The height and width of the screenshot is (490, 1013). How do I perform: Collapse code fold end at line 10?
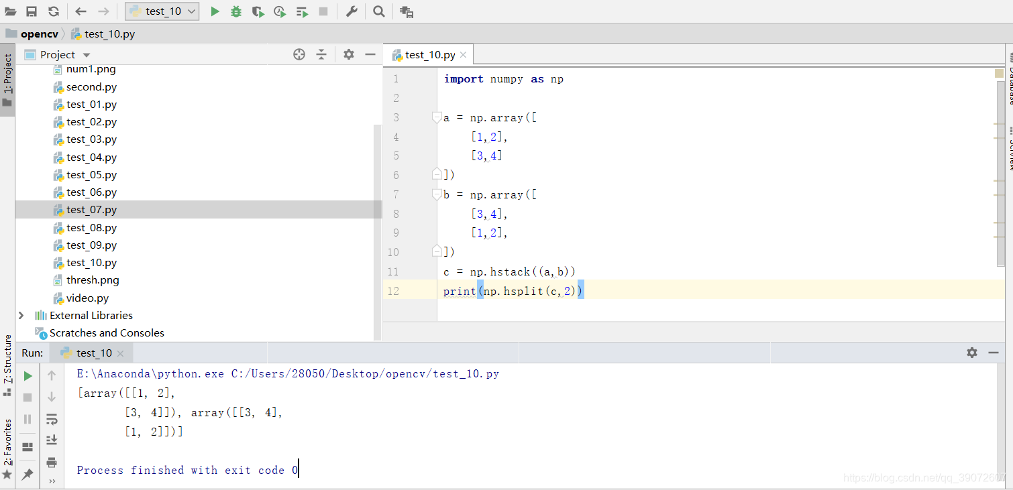coord(437,251)
